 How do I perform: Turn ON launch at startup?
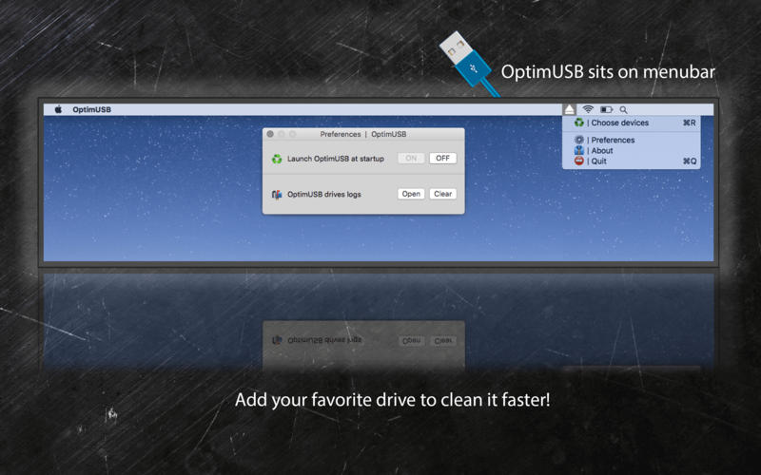411,158
